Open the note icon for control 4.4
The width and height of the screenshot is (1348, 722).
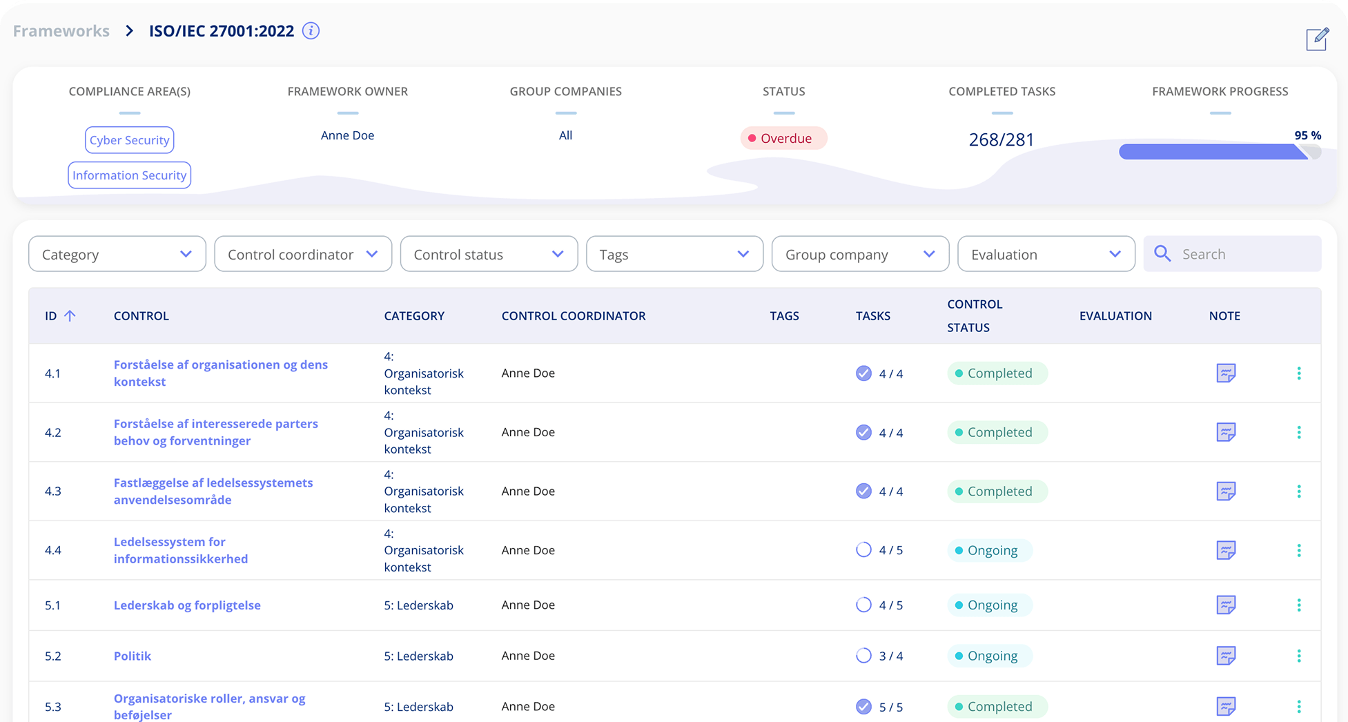point(1225,550)
